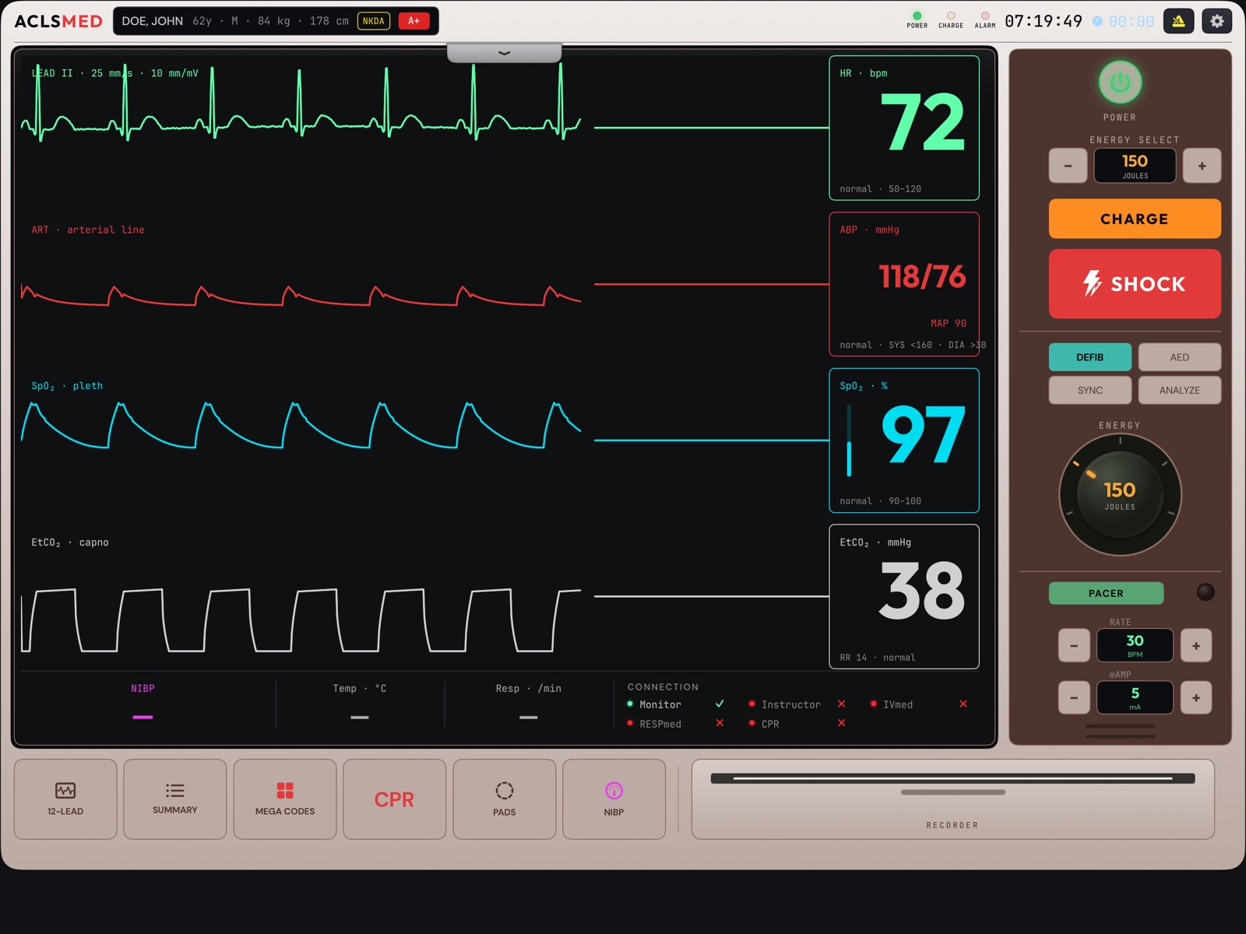This screenshot has width=1246, height=934.
Task: Open the EtCO2 38 mmHg tile
Action: click(x=904, y=597)
